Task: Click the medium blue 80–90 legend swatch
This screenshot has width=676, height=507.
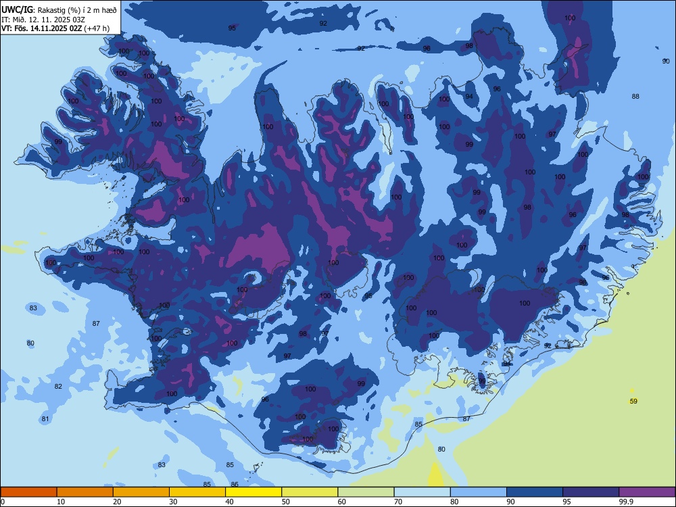Action: coord(479,492)
